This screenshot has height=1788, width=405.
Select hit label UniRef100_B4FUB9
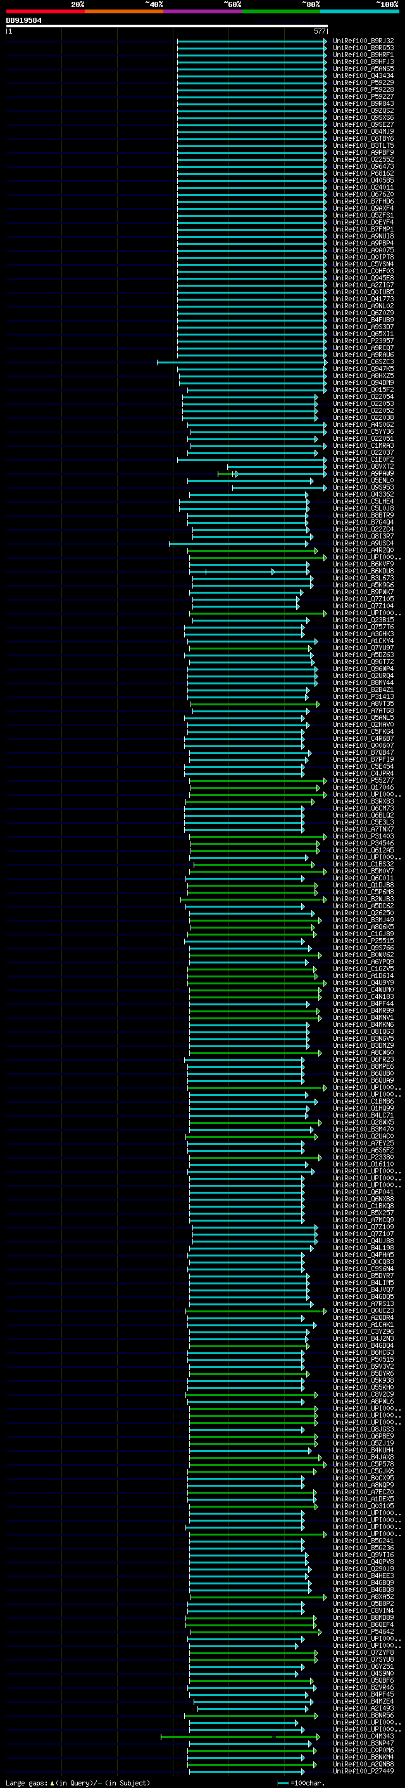(x=363, y=320)
